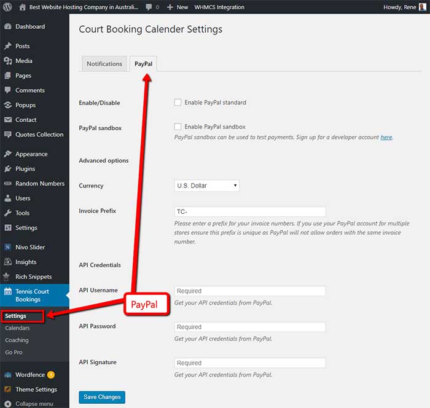The image size is (430, 408).
Task: Switch to the Notifications tab
Action: tap(104, 64)
